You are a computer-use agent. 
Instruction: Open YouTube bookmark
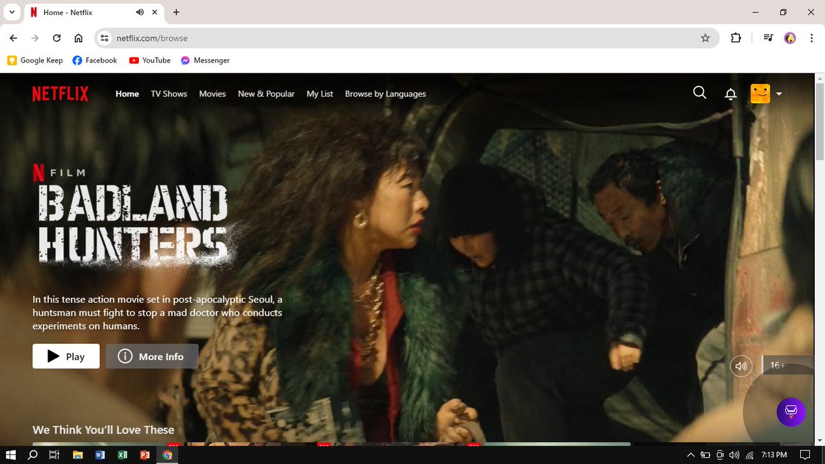150,60
